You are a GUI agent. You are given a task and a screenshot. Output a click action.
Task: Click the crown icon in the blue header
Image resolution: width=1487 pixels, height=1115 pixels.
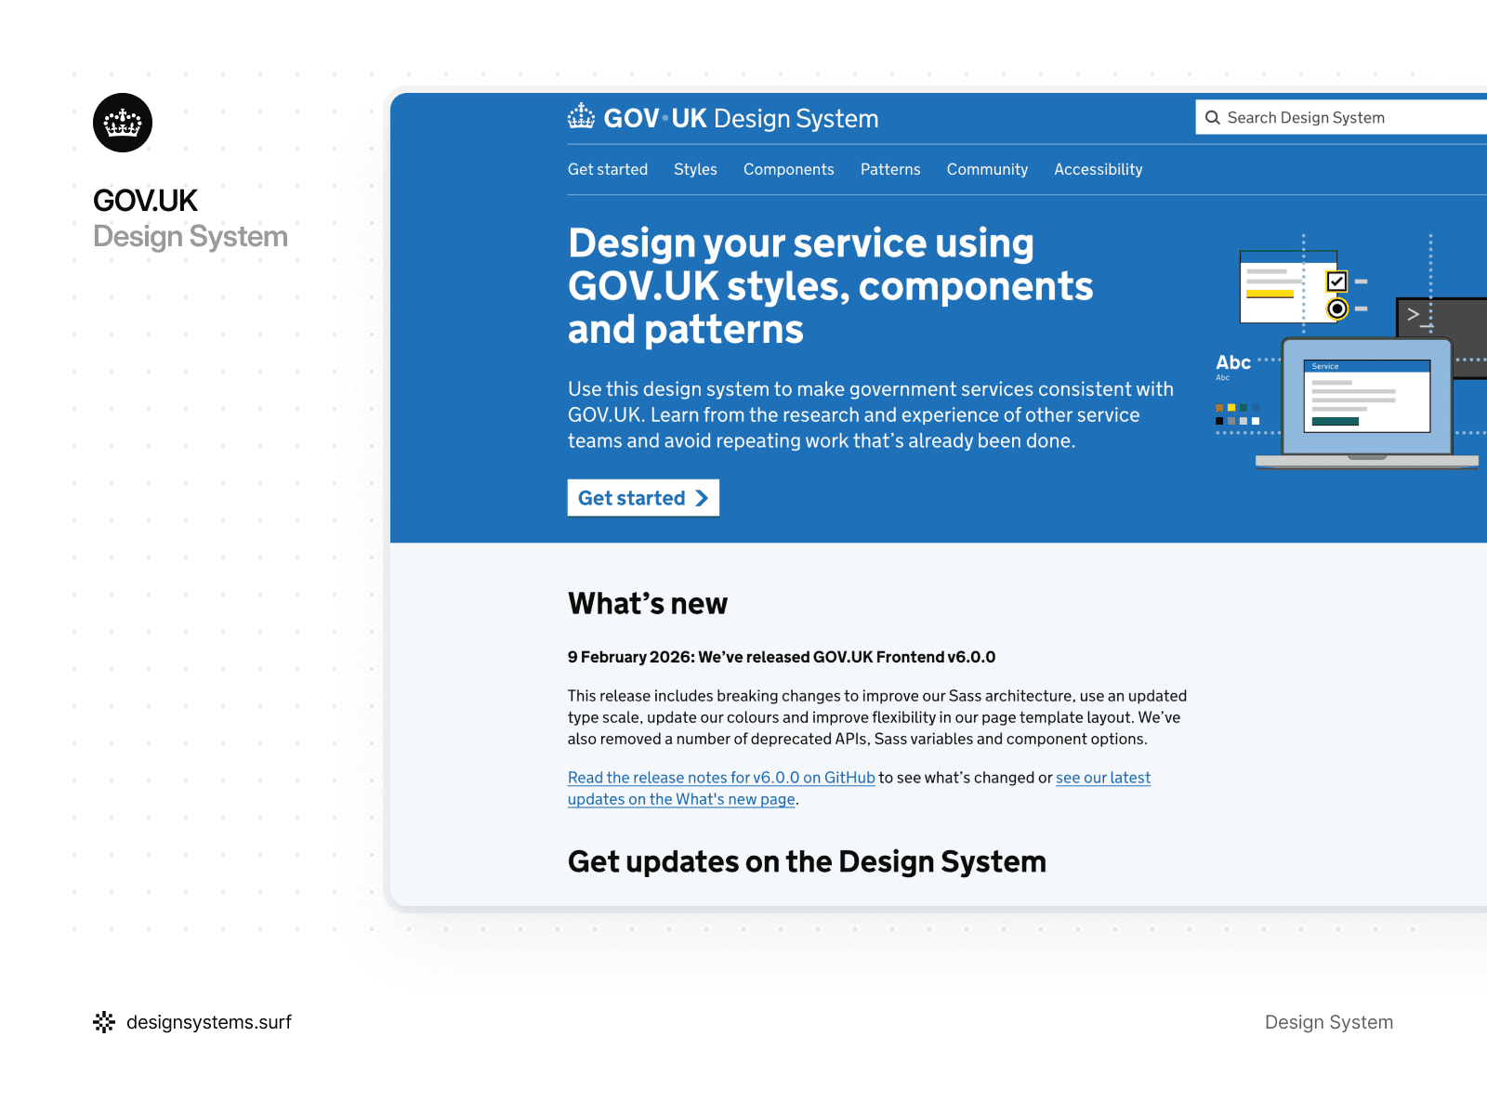(x=582, y=115)
